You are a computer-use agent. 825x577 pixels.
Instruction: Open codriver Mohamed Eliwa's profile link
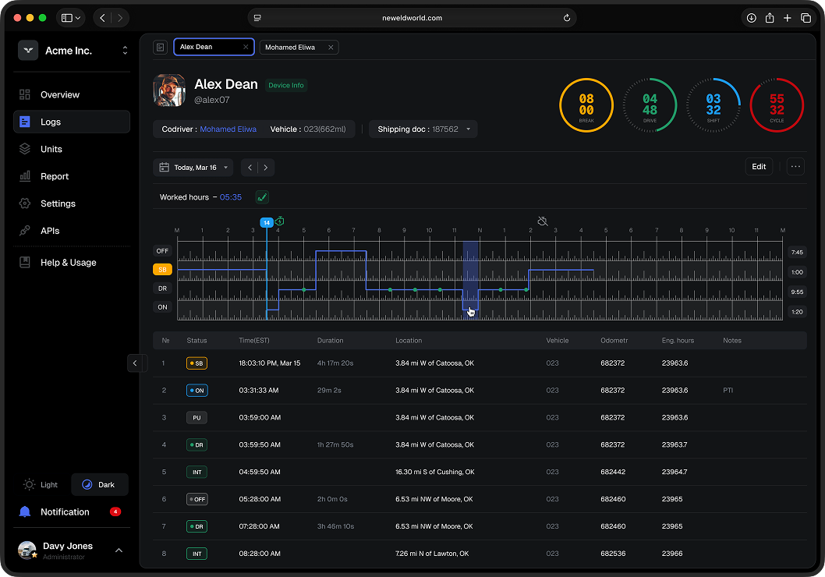coord(228,129)
